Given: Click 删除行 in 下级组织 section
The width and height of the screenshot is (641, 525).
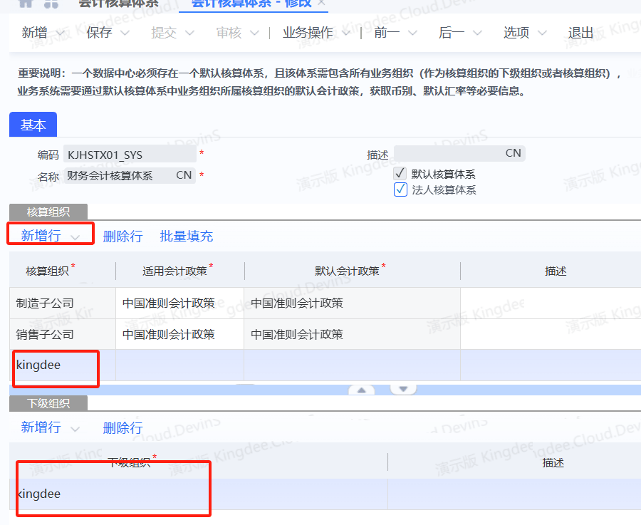Looking at the screenshot, I should point(123,428).
